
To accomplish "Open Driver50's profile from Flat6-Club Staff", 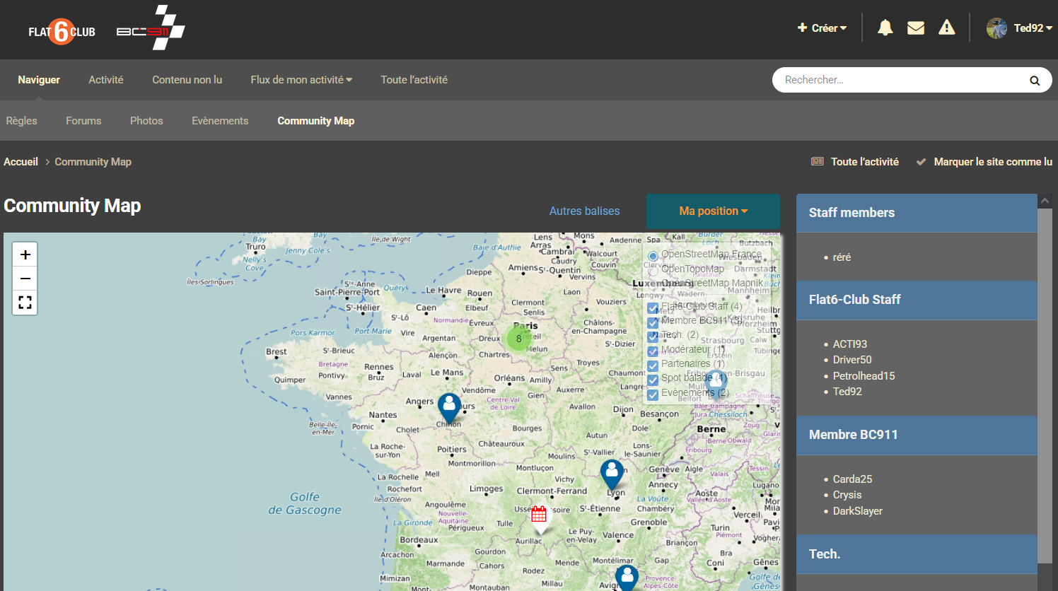I will tap(852, 359).
